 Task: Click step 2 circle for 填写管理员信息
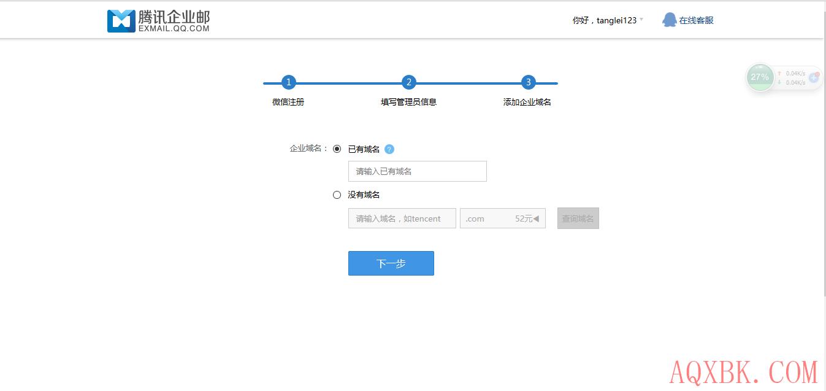(x=408, y=82)
